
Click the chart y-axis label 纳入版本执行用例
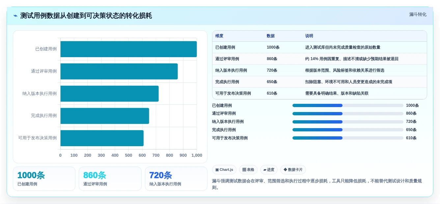tap(40, 94)
